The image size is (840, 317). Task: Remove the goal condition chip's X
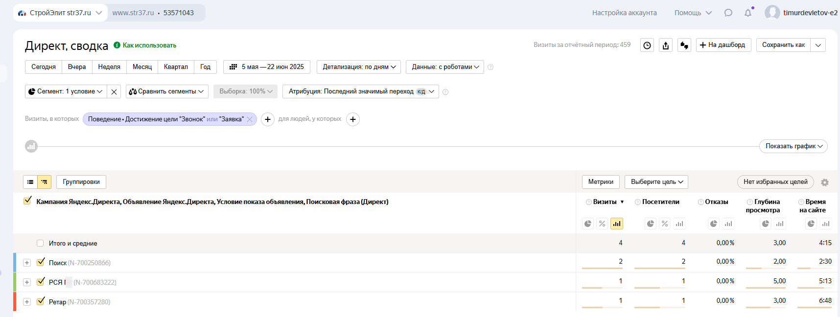pos(250,119)
